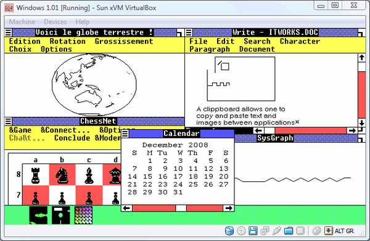Click the ALT GR host key label
370x241 pixels.
pos(344,231)
